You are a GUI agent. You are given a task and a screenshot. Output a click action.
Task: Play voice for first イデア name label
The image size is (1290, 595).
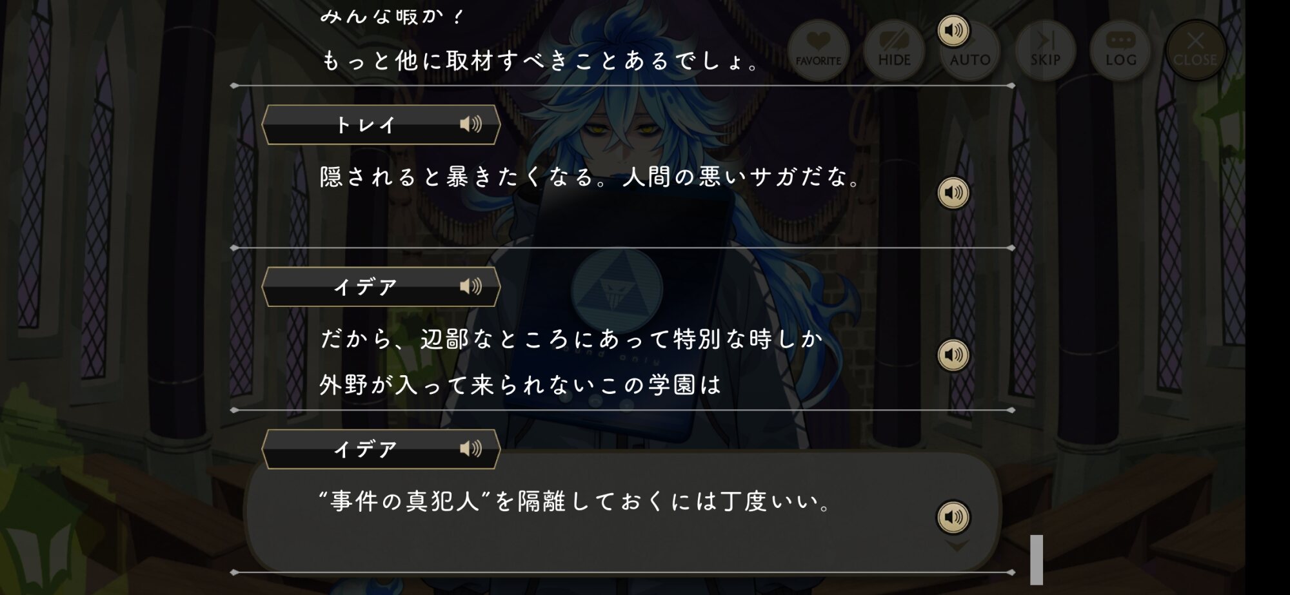471,286
